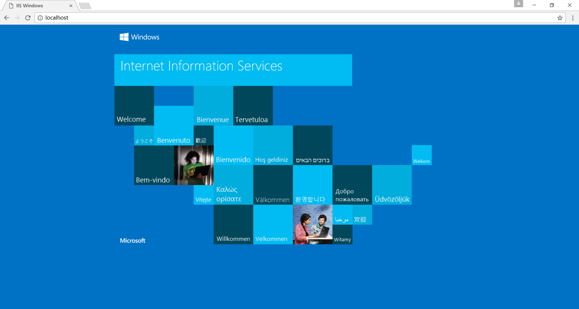Image resolution: width=579 pixels, height=309 pixels.
Task: Switch to the IIS Windows tab
Action: click(x=39, y=5)
